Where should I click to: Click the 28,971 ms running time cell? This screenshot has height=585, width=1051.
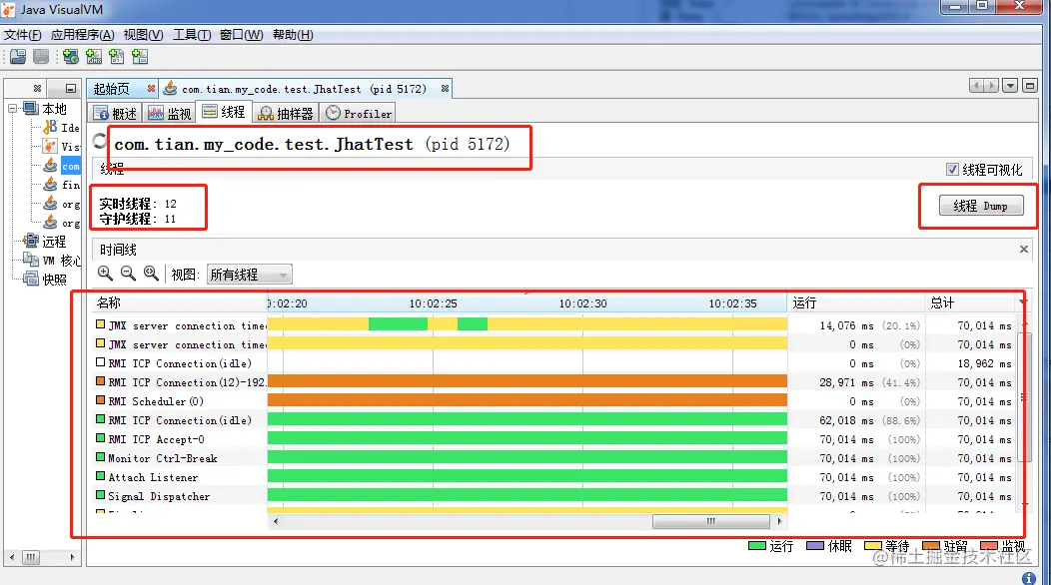click(846, 382)
